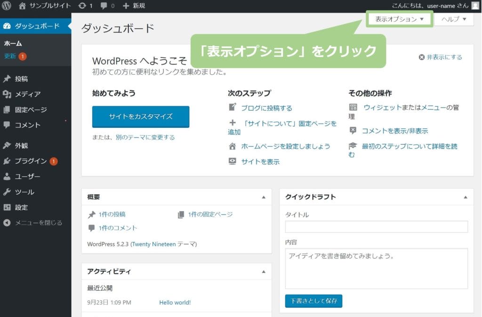Open the 外観 (Appearance) menu
This screenshot has width=482, height=317.
coord(21,146)
